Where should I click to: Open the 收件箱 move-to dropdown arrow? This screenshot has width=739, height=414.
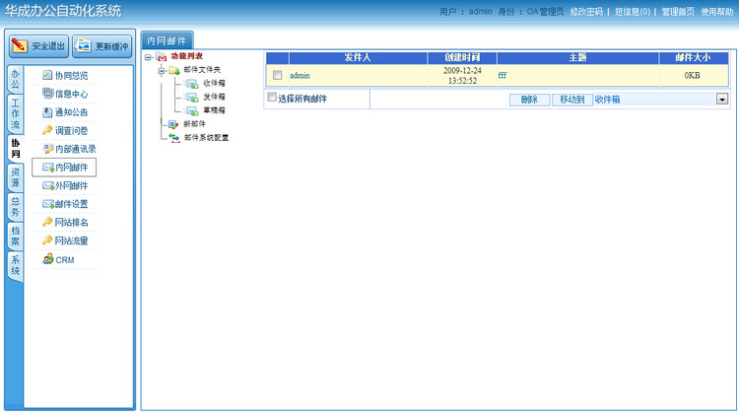point(722,99)
